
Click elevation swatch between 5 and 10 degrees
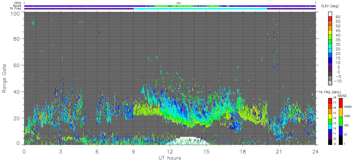pyautogui.click(x=330, y=64)
